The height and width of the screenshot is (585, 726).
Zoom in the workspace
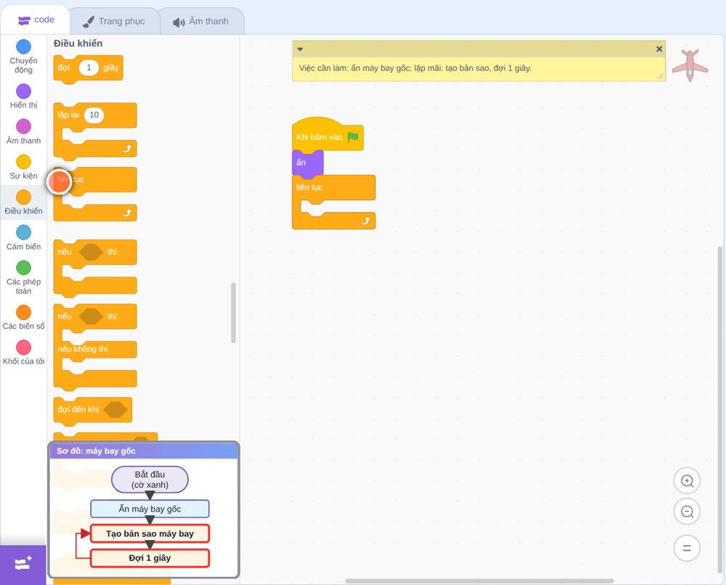[x=687, y=481]
